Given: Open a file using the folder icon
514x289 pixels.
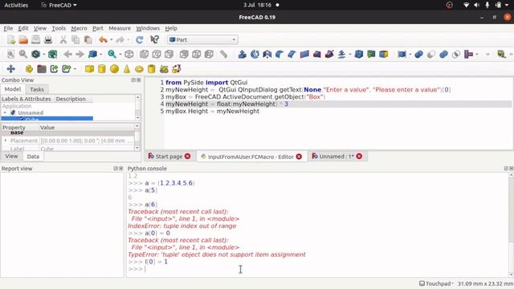Looking at the screenshot, I should pos(23,40).
